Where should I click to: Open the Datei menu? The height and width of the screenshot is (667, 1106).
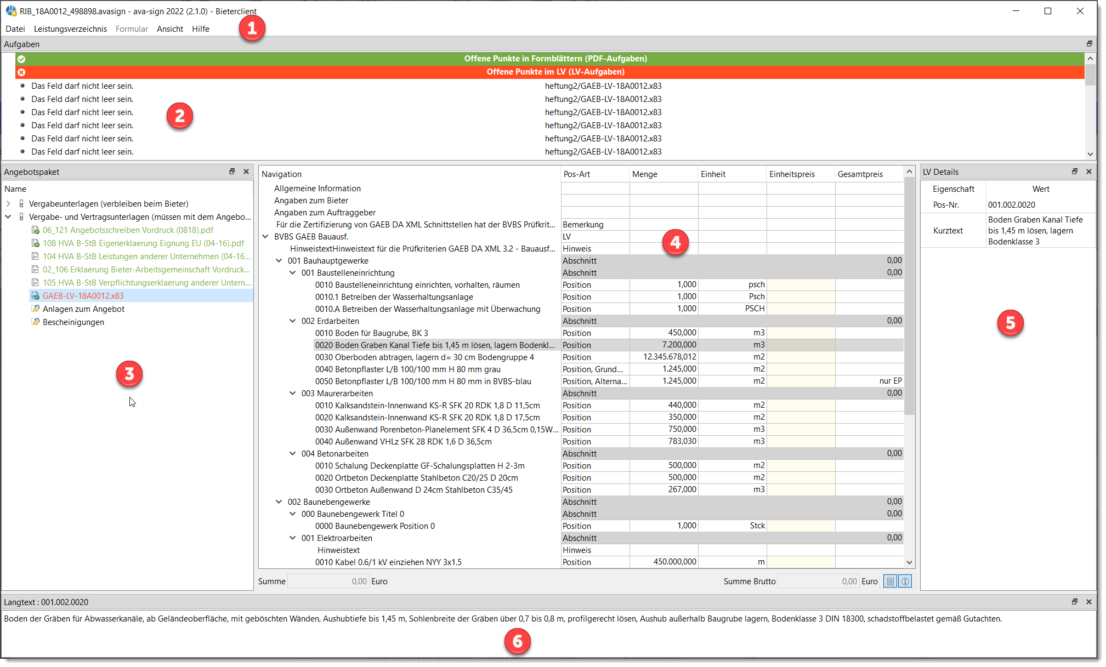pos(15,29)
